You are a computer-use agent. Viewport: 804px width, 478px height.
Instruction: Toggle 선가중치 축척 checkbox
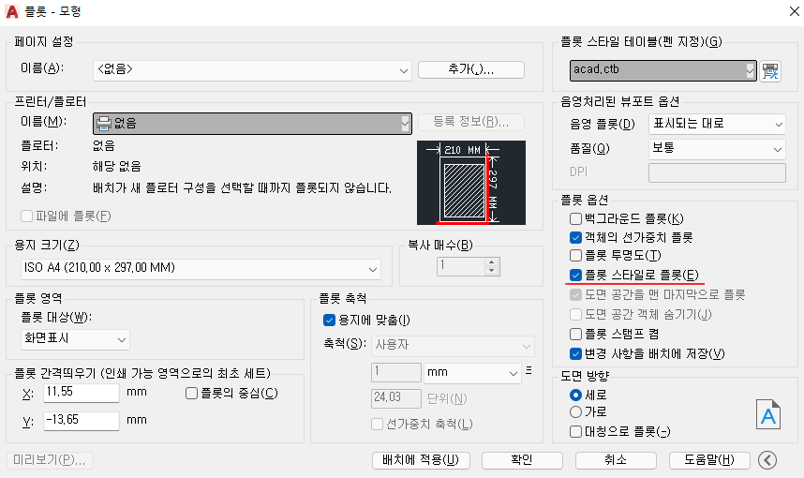click(377, 425)
